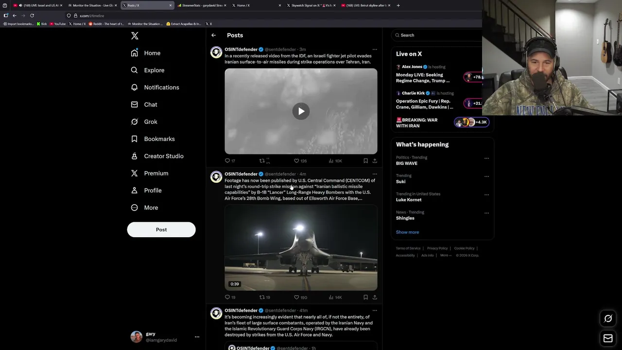Viewport: 622px width, 350px height.
Task: Open options for the Suki trend
Action: [x=486, y=176]
